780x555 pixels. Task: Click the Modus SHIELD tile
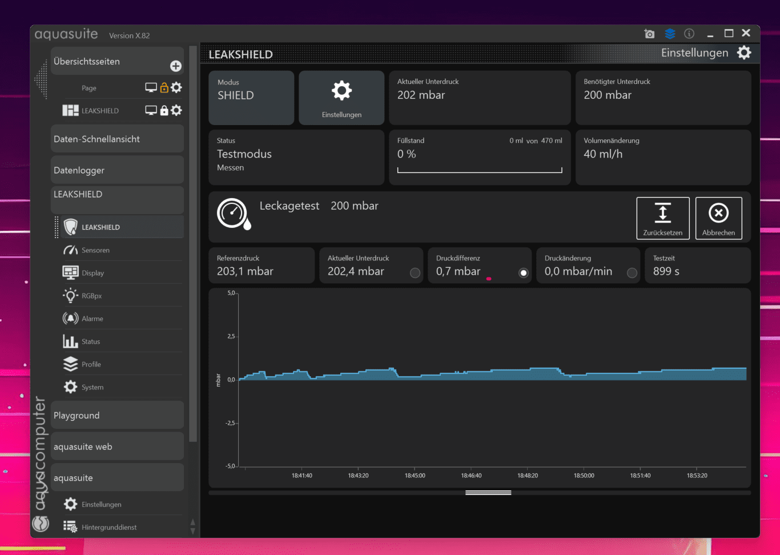[x=251, y=98]
